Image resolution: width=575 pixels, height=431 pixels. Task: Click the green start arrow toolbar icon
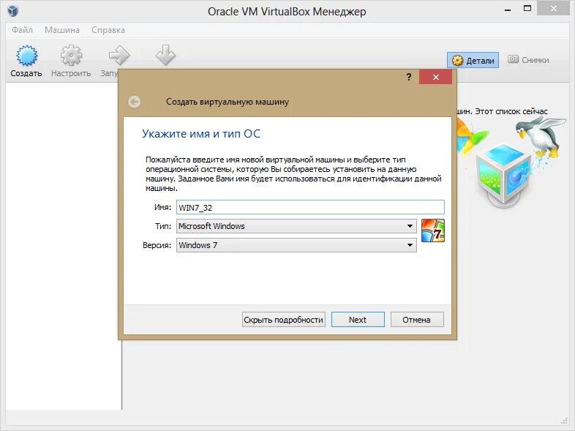119,56
